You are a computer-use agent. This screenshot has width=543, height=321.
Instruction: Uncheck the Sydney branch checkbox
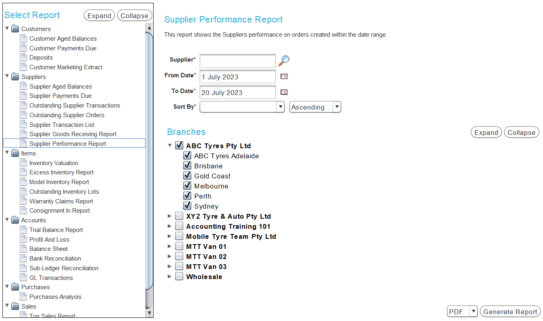pyautogui.click(x=187, y=206)
